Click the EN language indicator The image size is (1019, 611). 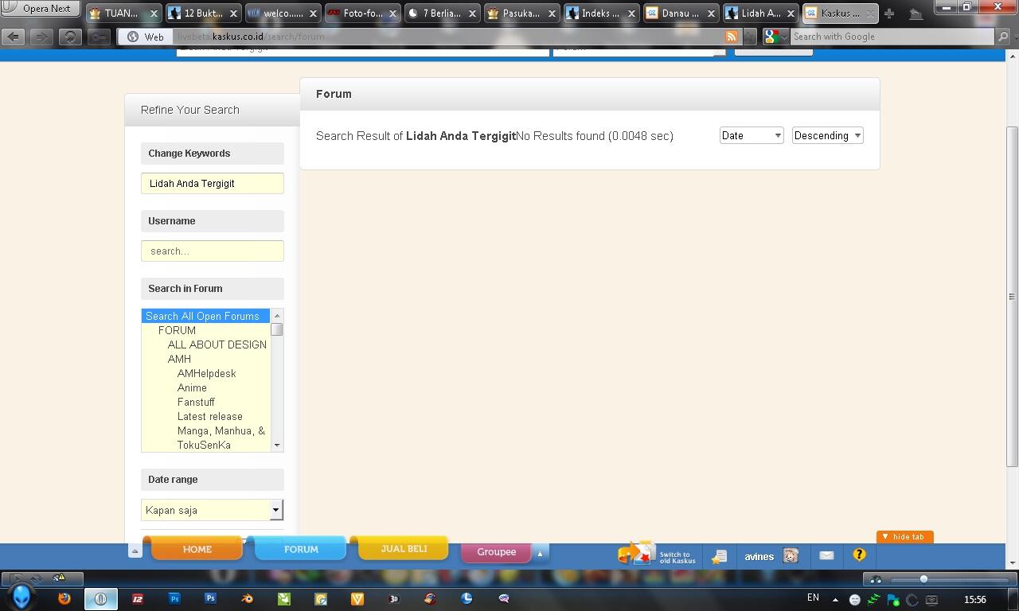point(813,598)
